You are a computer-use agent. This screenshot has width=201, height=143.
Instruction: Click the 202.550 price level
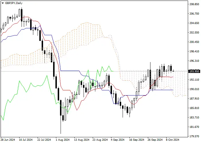[x=194, y=33]
